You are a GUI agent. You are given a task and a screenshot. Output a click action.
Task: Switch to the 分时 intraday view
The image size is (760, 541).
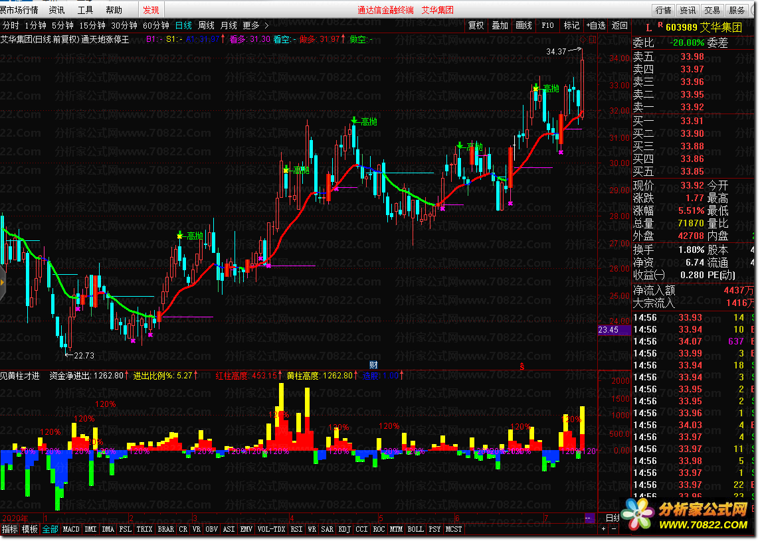tap(11, 25)
